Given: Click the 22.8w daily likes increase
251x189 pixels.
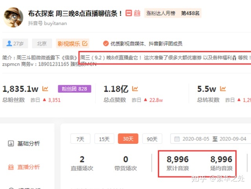Looking at the screenshot, I should click(x=156, y=100).
